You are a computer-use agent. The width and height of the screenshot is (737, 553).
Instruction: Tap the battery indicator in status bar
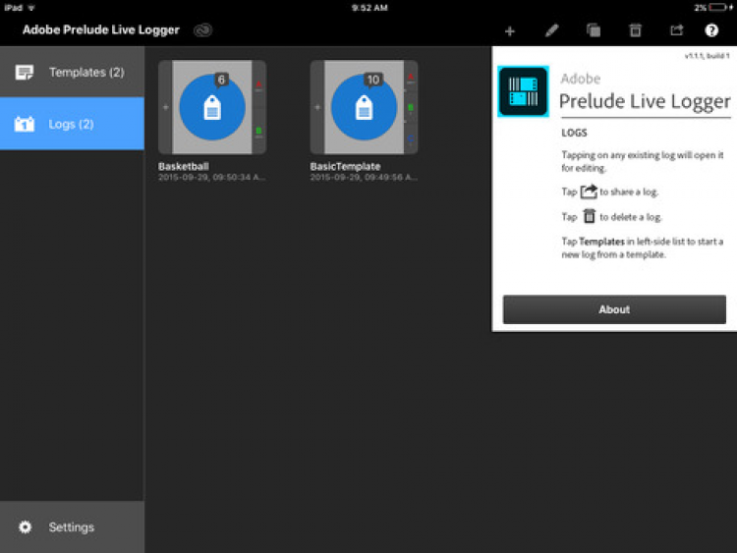(717, 8)
